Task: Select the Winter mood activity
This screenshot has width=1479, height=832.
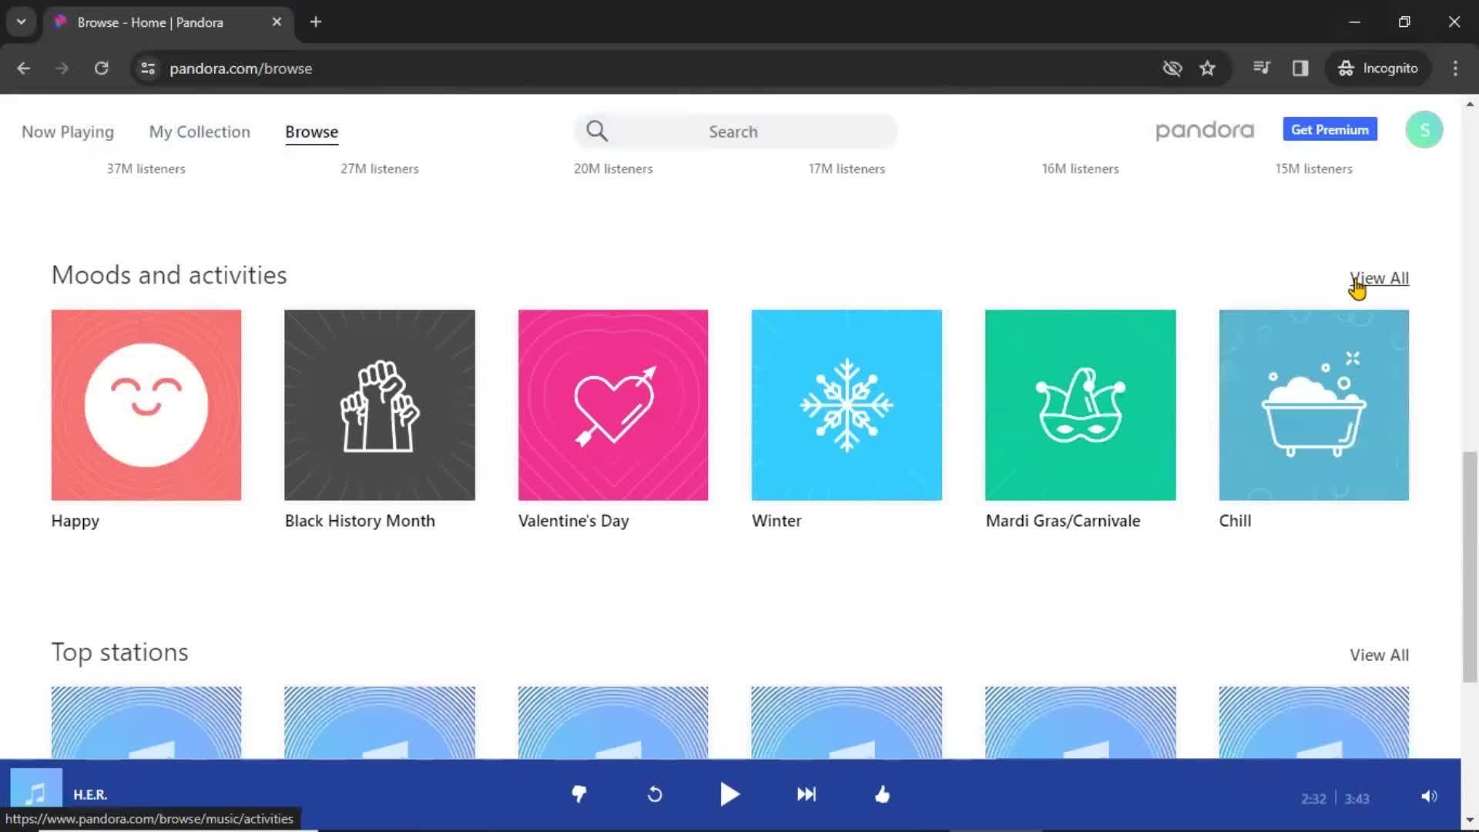Action: click(846, 405)
